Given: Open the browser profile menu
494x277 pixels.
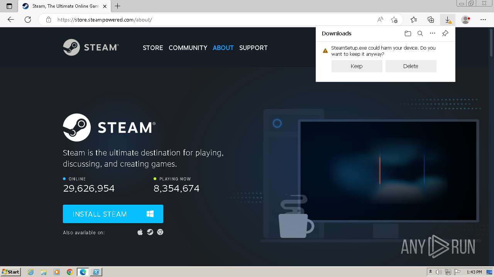Looking at the screenshot, I should [466, 20].
